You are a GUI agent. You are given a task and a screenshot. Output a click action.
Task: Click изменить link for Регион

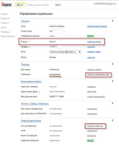[x=91, y=57]
